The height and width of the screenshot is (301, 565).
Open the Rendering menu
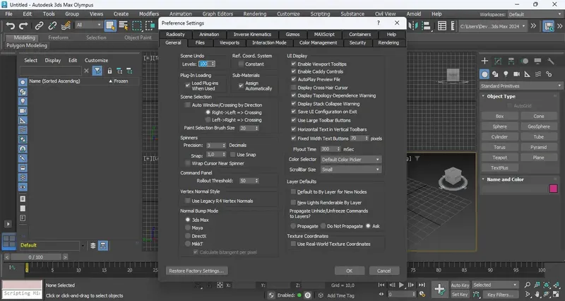(255, 13)
